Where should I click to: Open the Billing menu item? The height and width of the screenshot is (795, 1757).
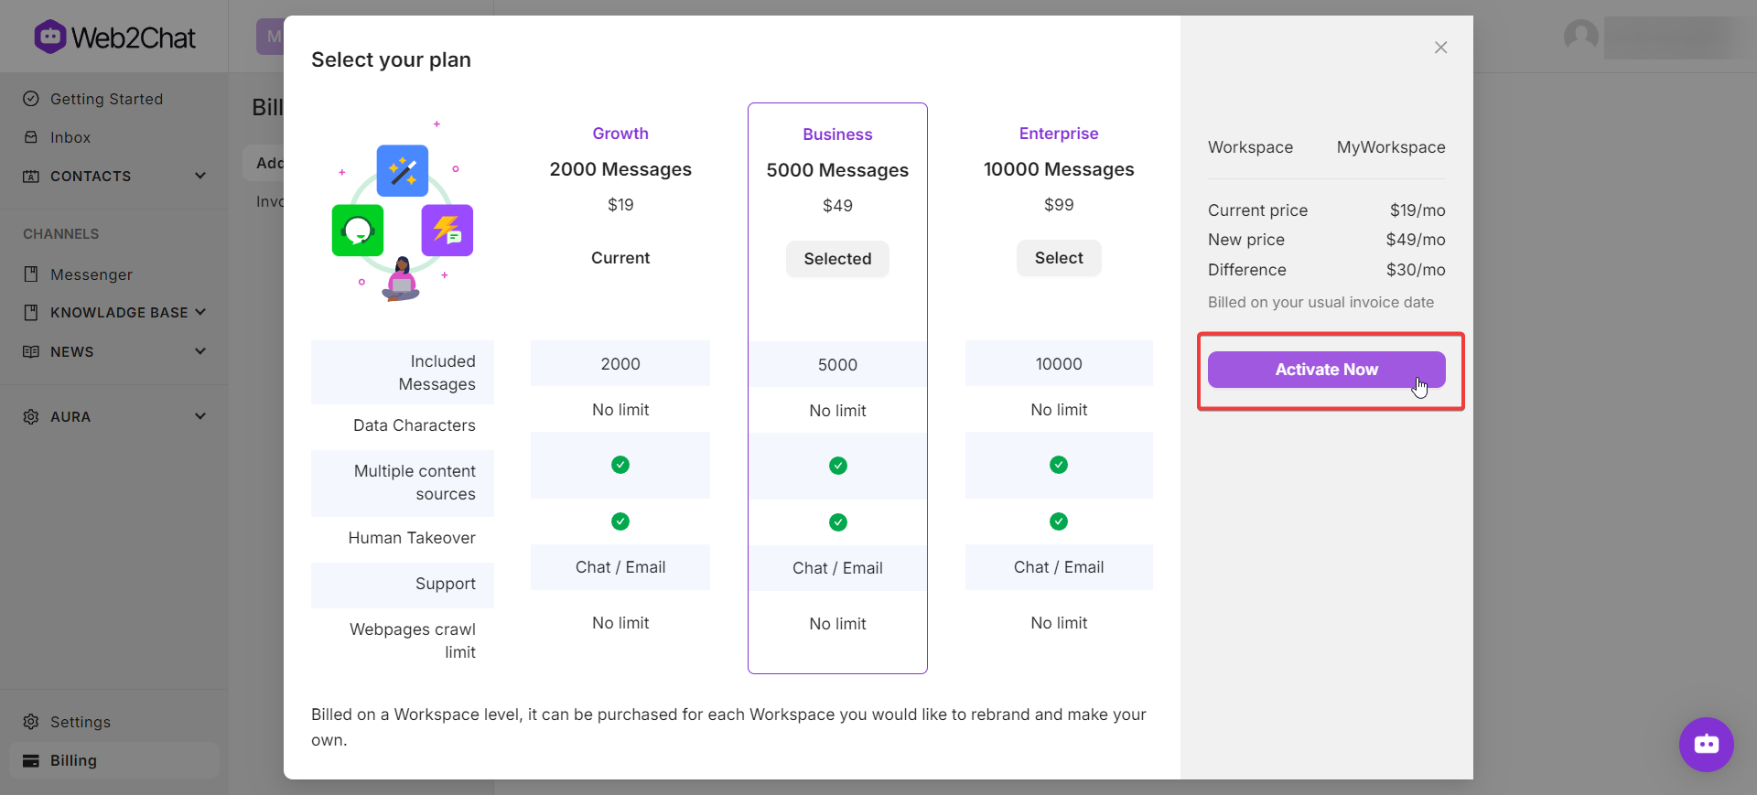click(x=114, y=760)
